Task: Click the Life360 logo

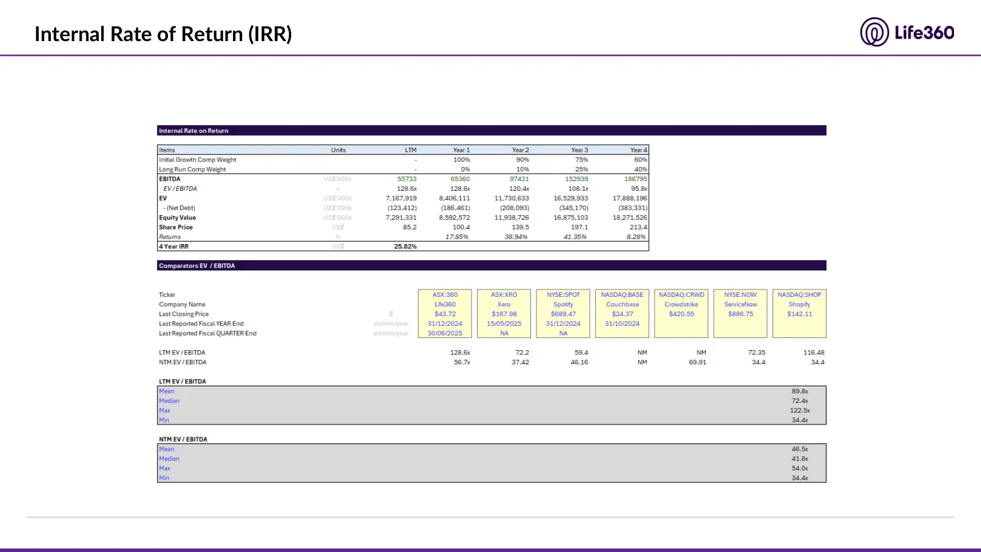Action: tap(907, 32)
